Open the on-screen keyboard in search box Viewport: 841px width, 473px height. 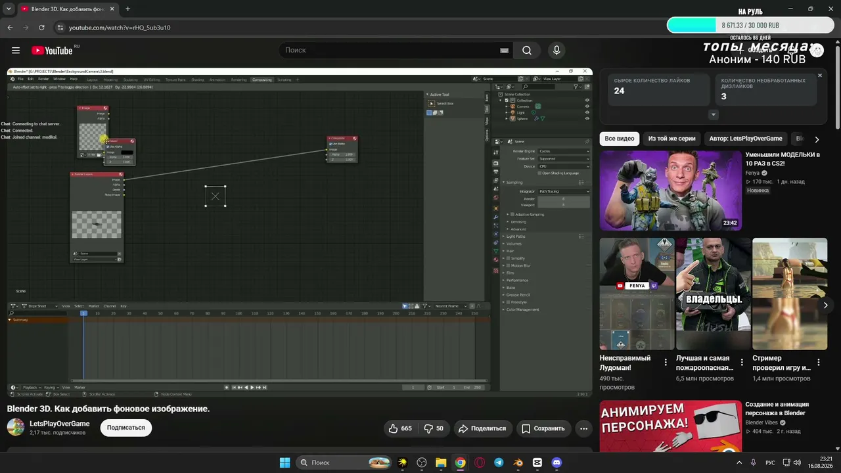504,51
